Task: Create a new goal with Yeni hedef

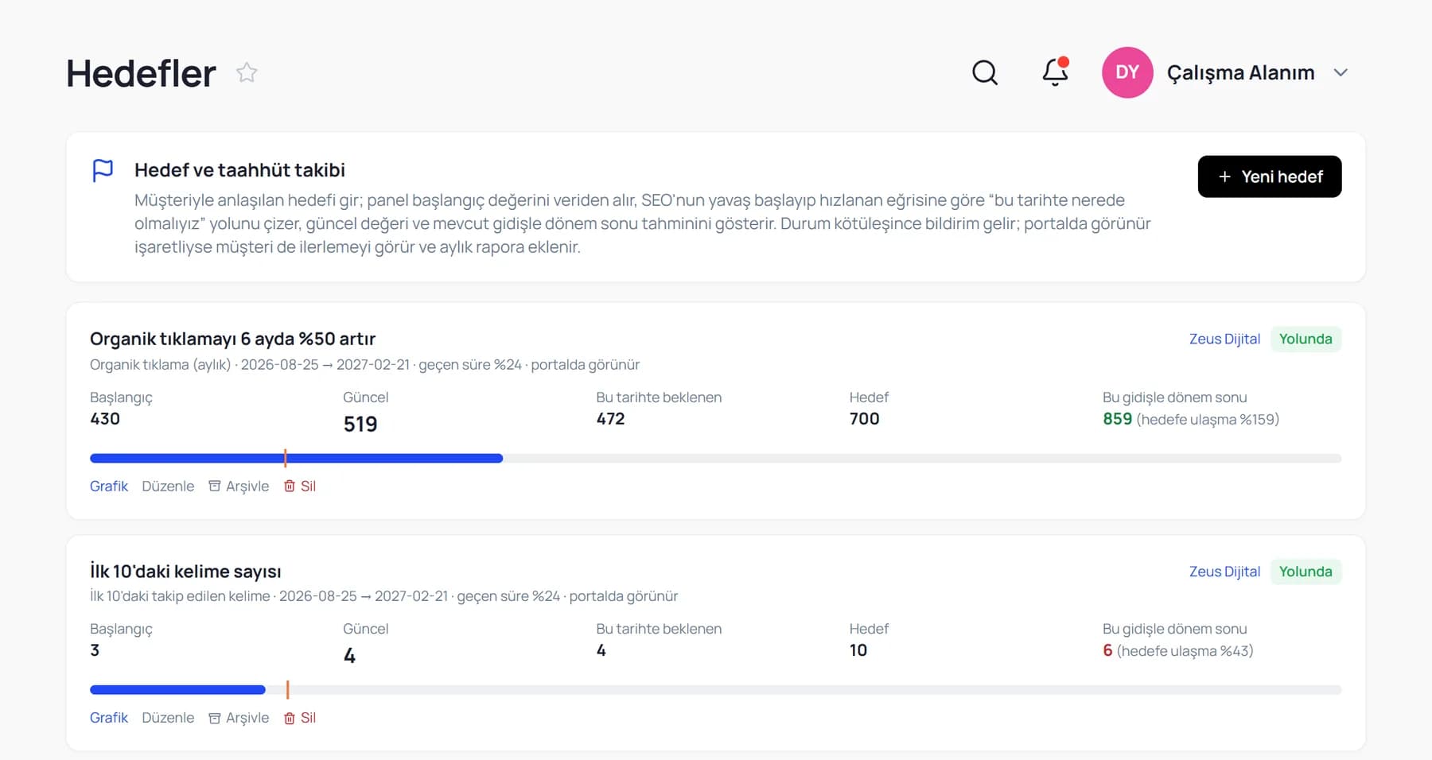Action: [1270, 176]
